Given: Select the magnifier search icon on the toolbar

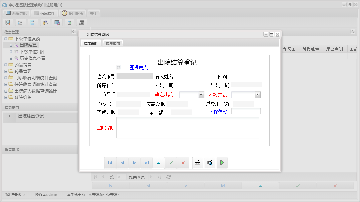Looking at the screenshot, I should pos(8,22).
